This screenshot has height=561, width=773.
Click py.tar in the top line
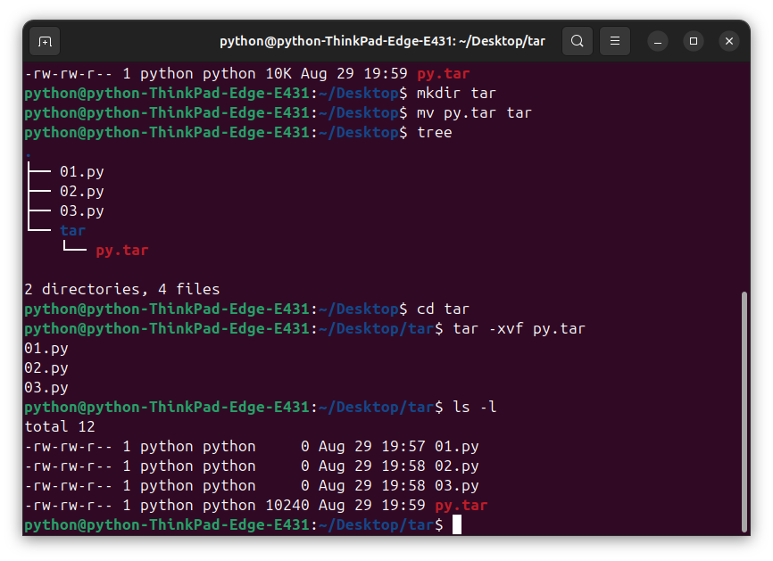click(x=444, y=74)
